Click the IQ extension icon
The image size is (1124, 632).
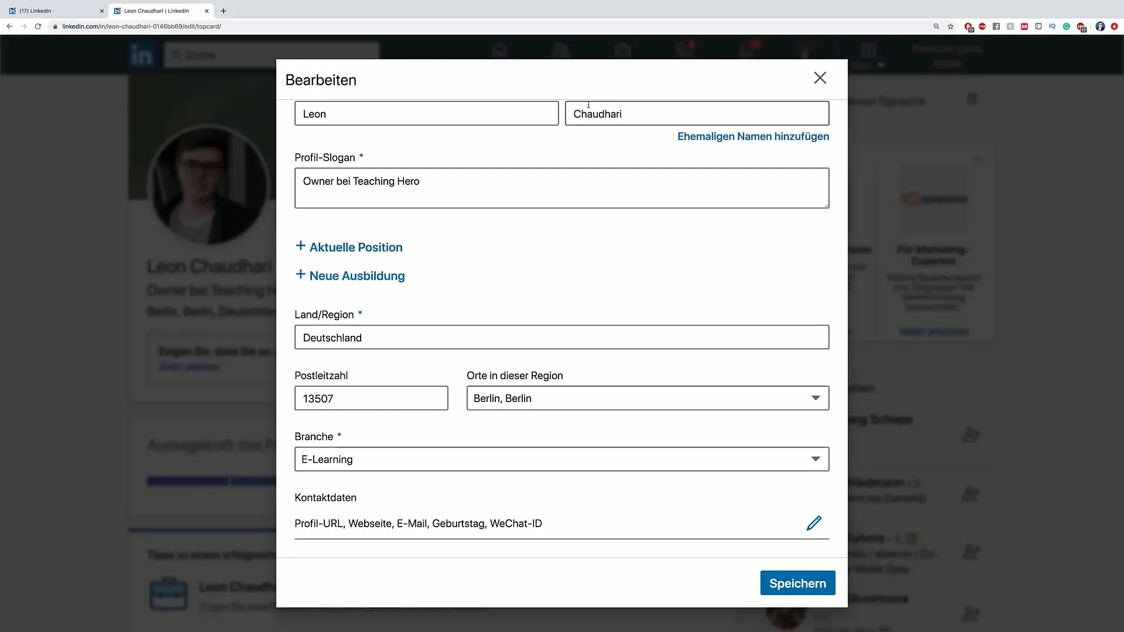pyautogui.click(x=1052, y=26)
